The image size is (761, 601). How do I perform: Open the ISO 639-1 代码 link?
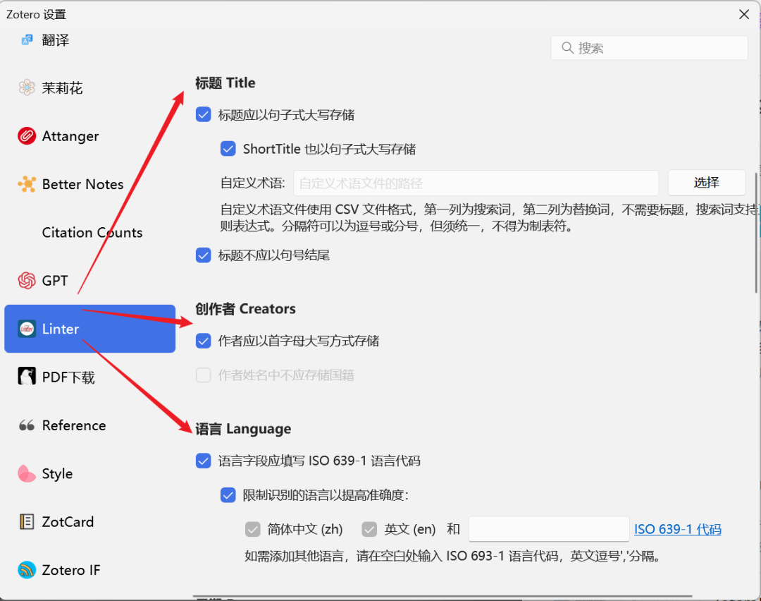(x=677, y=529)
